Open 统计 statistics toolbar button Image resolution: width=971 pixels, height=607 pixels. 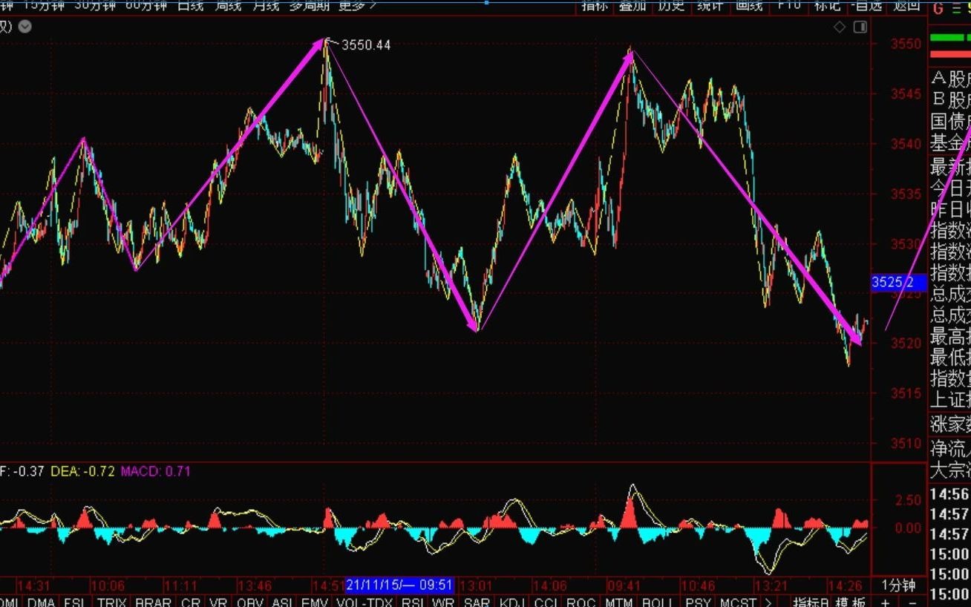point(710,5)
